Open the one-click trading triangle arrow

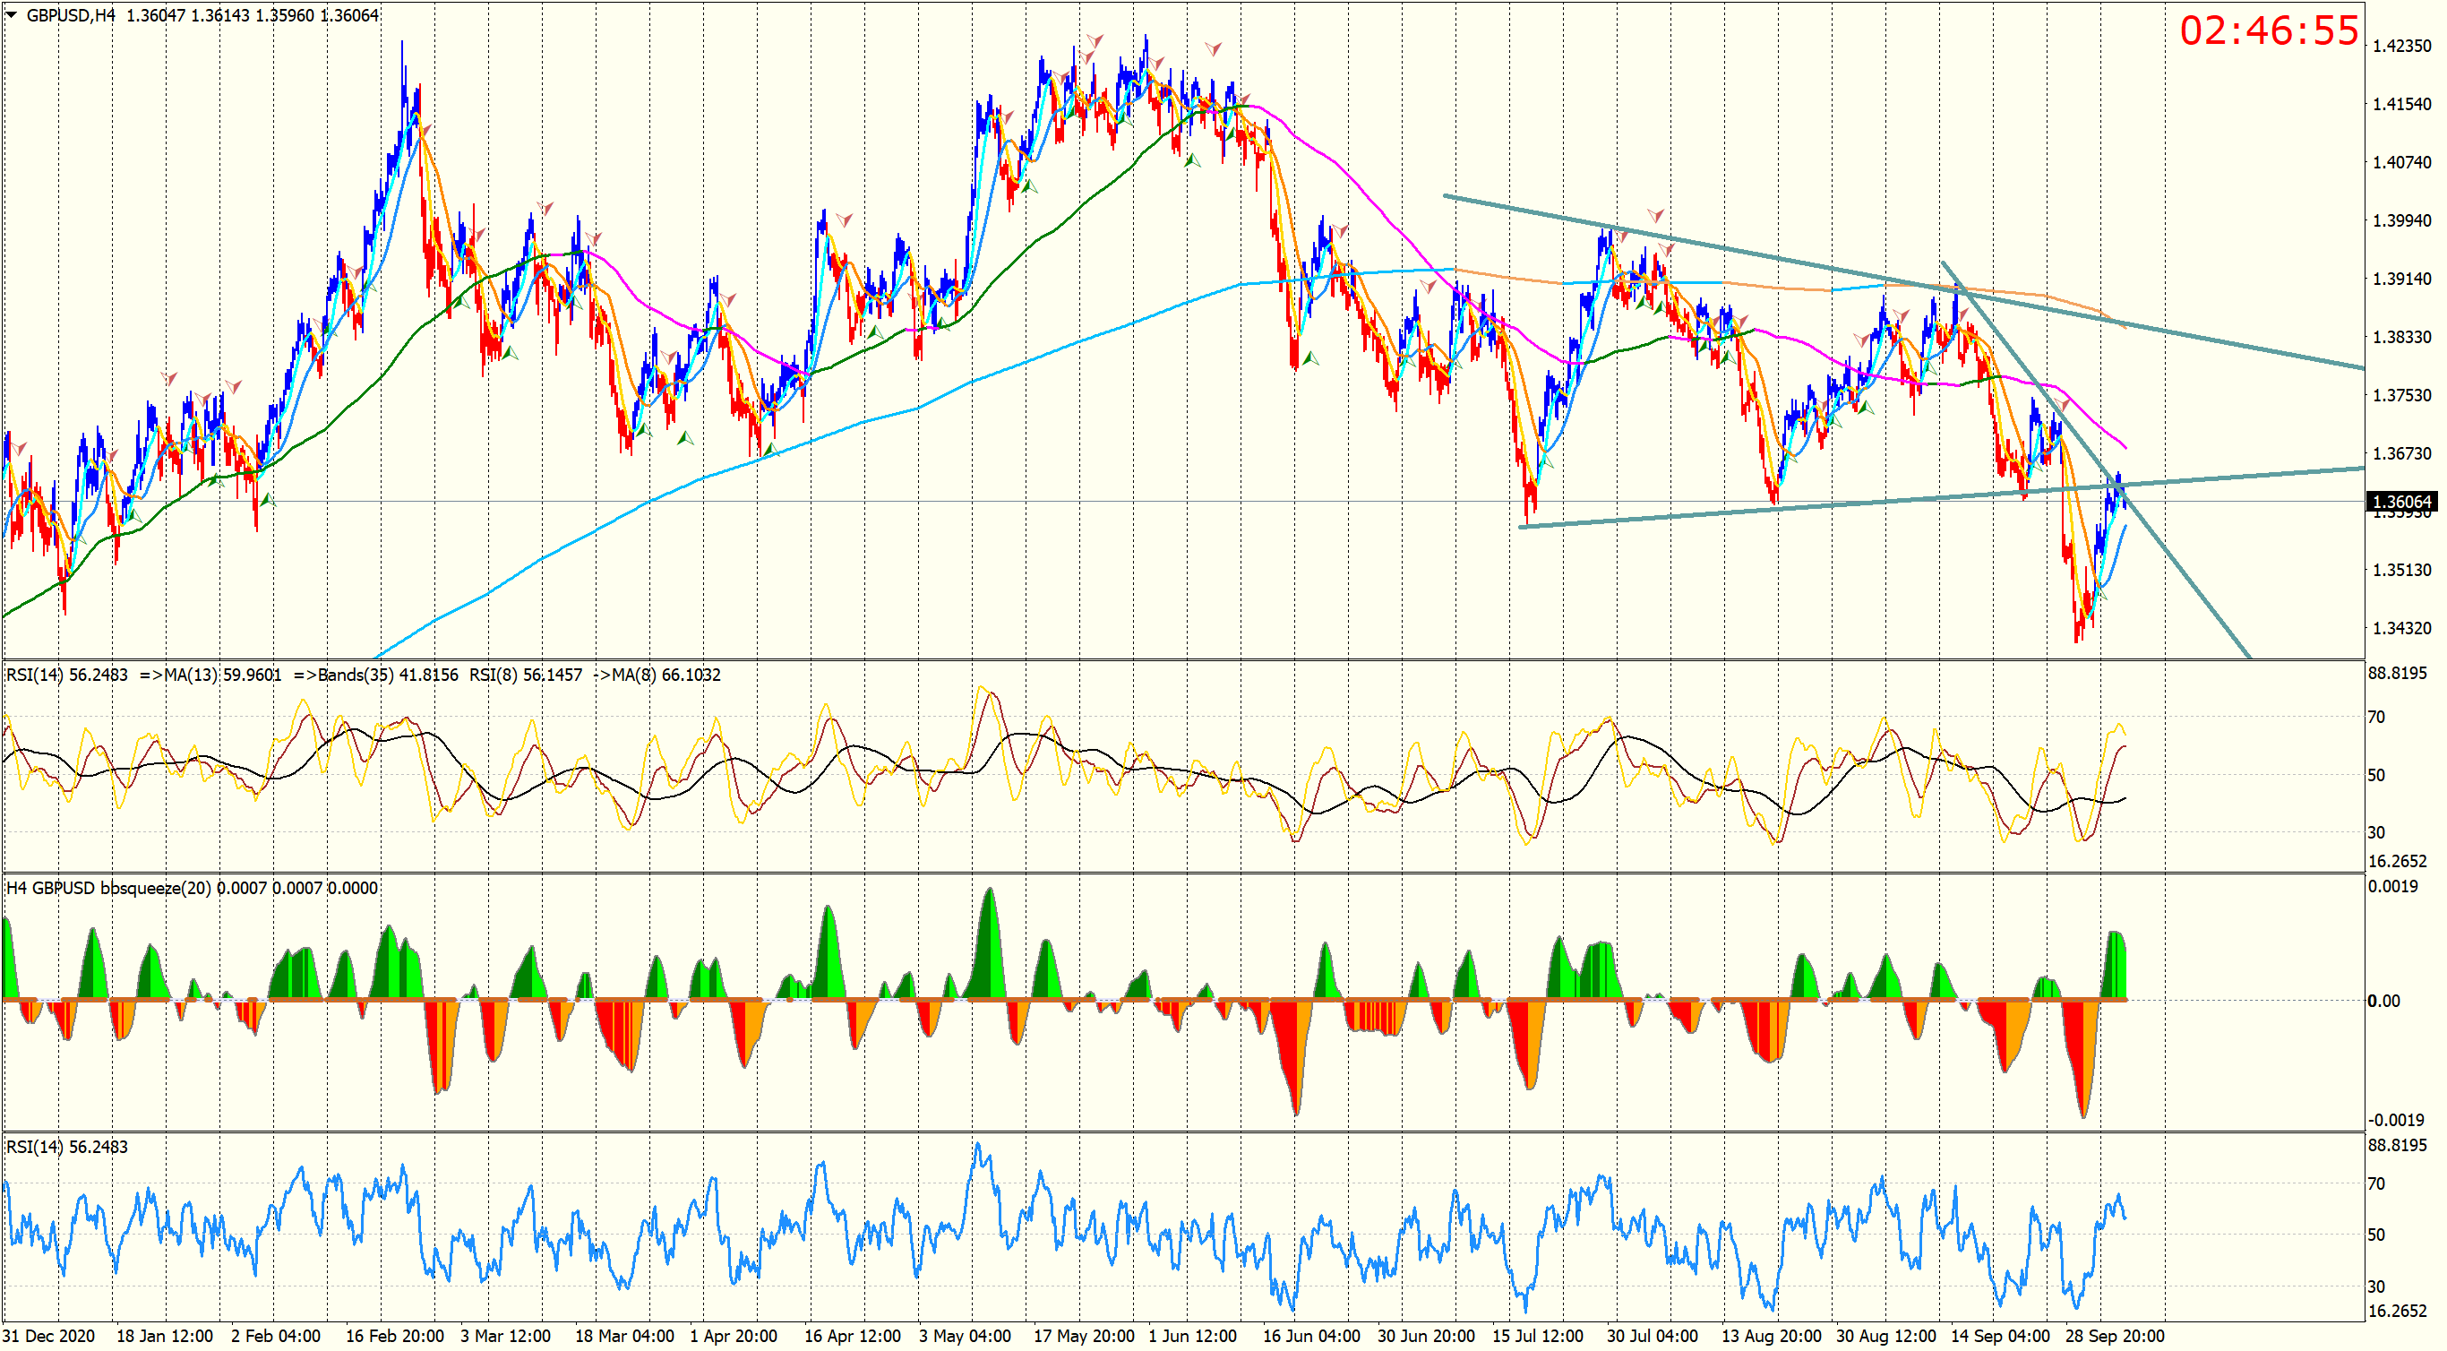click(12, 15)
